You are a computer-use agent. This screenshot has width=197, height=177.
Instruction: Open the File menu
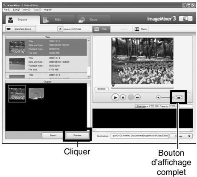pos(7,10)
